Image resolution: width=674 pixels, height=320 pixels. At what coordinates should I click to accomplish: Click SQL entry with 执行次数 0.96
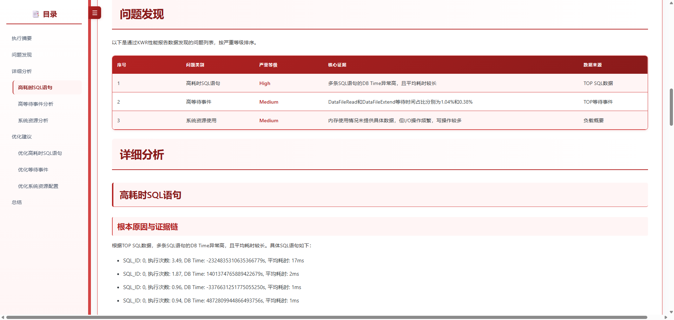(x=212, y=287)
